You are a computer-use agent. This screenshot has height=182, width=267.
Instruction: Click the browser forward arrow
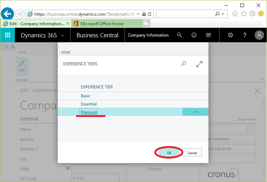pyautogui.click(x=20, y=14)
